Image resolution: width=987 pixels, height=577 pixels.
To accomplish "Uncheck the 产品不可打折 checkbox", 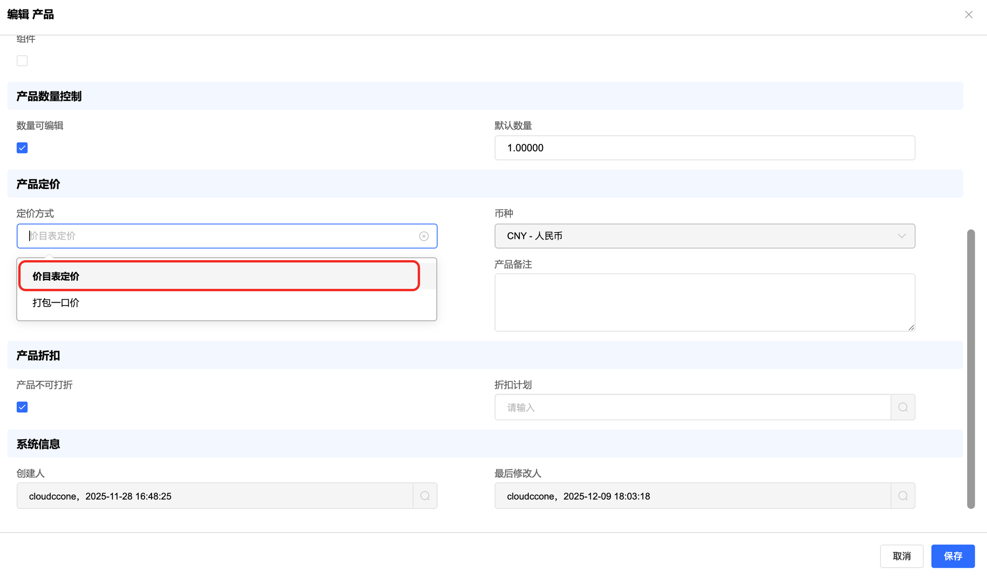I will 22,407.
